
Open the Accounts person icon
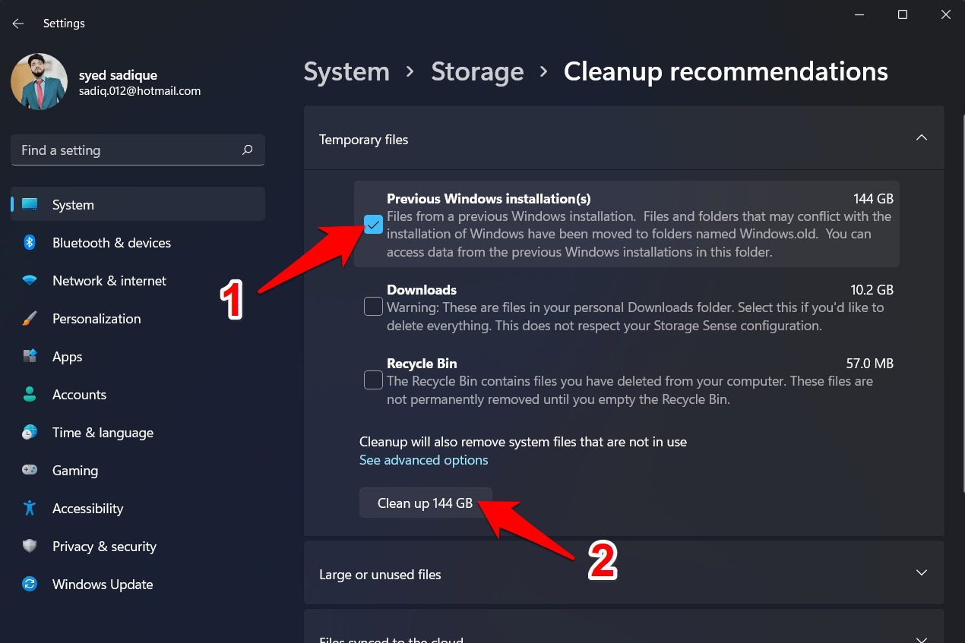(x=30, y=395)
